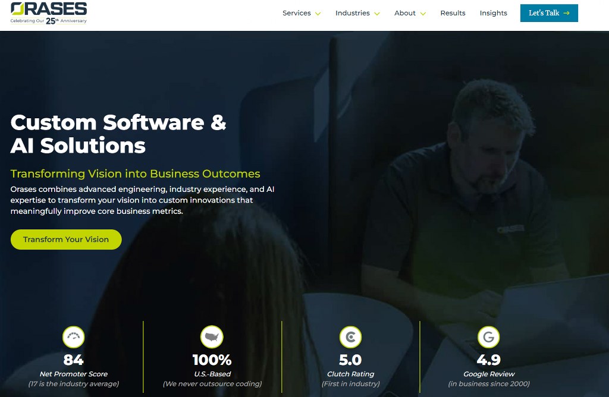
Task: Click the 5.0 Clutch Rating value
Action: (x=350, y=360)
